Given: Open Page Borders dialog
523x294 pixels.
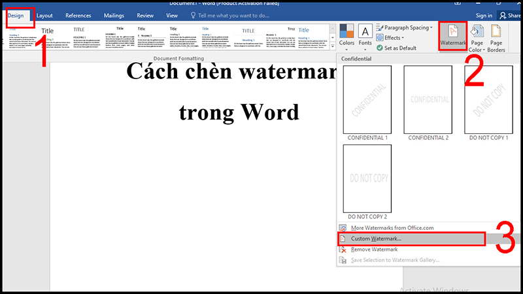Looking at the screenshot, I should [x=497, y=39].
